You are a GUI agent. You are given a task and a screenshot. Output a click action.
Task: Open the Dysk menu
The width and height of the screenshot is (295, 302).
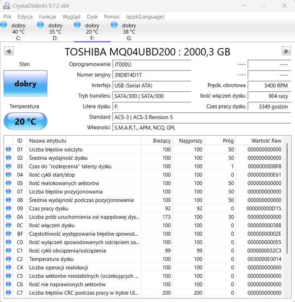[x=92, y=17]
